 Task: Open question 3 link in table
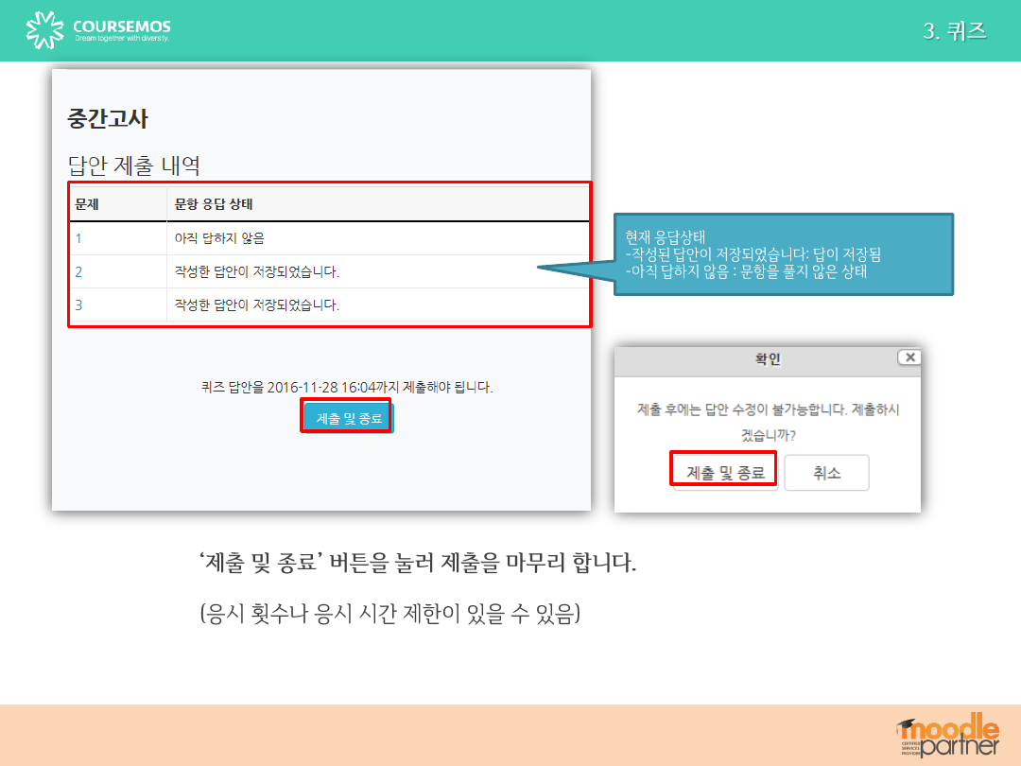pyautogui.click(x=78, y=305)
